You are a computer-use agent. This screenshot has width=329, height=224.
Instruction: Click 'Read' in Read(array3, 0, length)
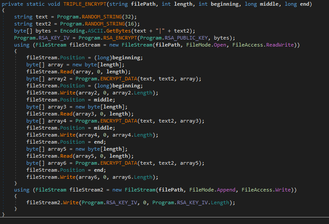(x=66, y=114)
